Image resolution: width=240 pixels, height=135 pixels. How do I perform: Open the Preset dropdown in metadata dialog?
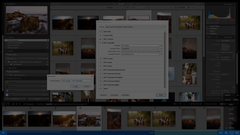[x=135, y=27]
